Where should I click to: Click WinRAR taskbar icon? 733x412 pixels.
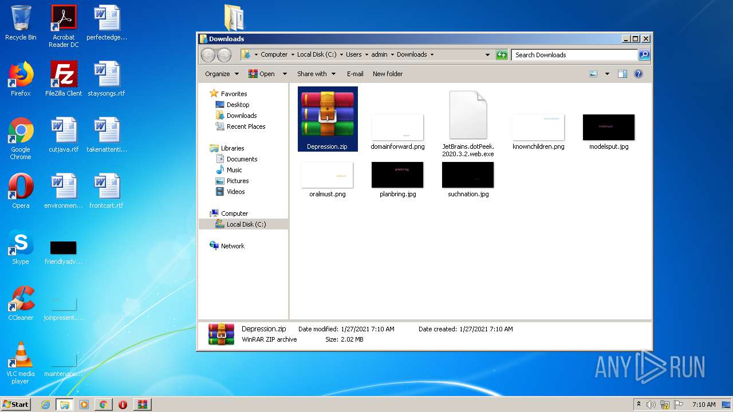tap(142, 405)
